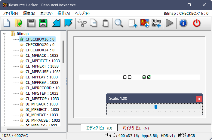
Task: Save file using the gray floppy icon
Action: 31,23
